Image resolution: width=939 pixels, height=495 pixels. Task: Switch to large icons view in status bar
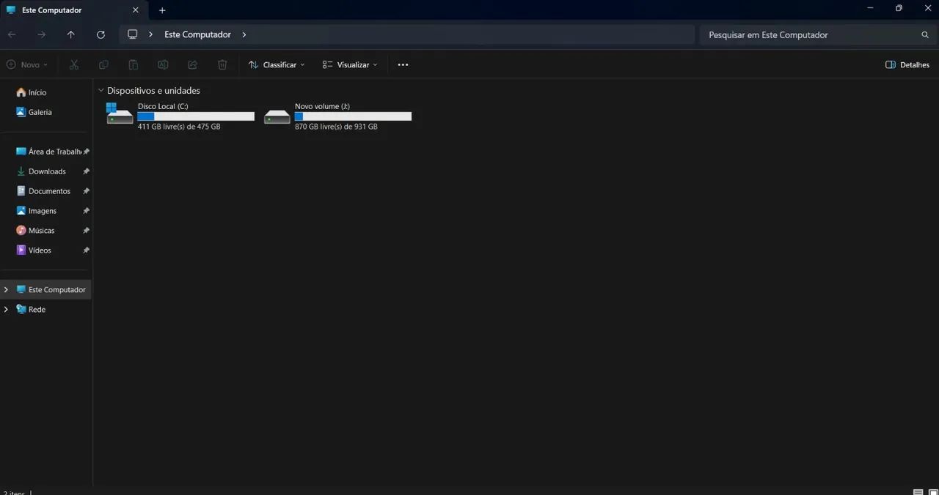coord(932,492)
